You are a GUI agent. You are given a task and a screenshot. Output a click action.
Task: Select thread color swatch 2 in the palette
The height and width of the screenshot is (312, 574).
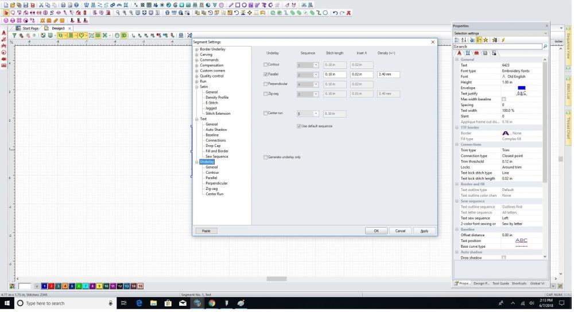coord(51,286)
